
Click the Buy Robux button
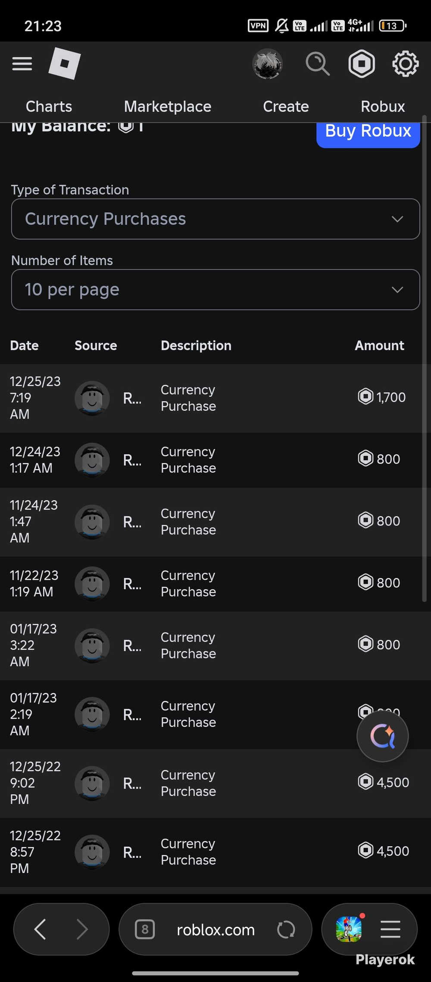(x=368, y=133)
